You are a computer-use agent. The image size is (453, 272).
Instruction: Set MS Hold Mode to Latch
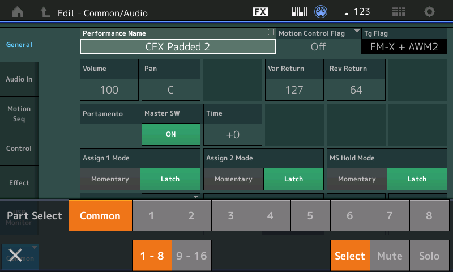417,179
